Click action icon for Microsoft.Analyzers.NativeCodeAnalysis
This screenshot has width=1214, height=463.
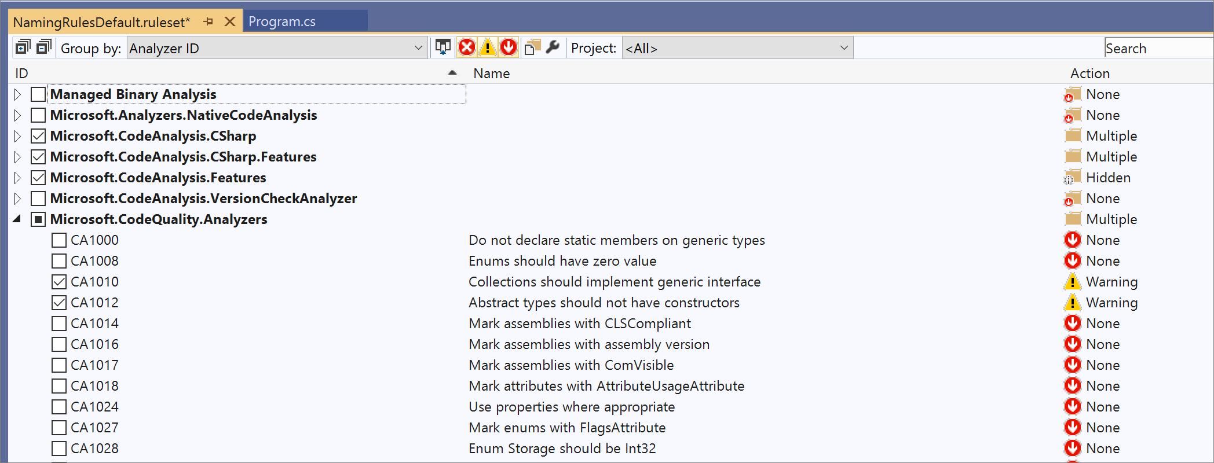[x=1073, y=115]
